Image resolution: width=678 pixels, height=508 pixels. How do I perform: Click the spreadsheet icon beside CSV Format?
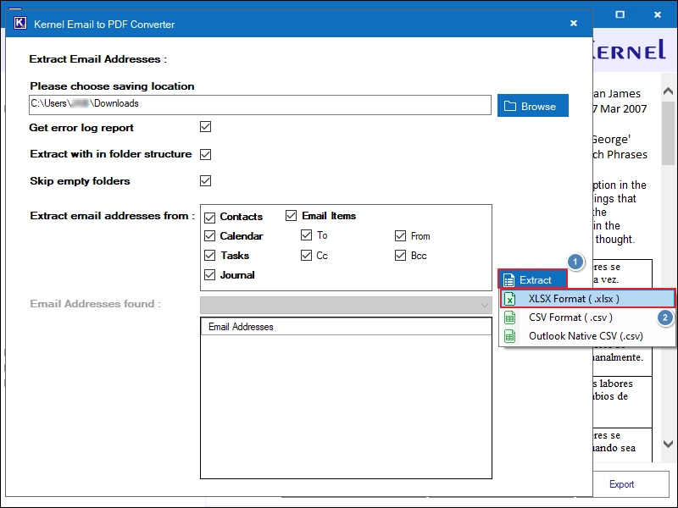point(510,317)
